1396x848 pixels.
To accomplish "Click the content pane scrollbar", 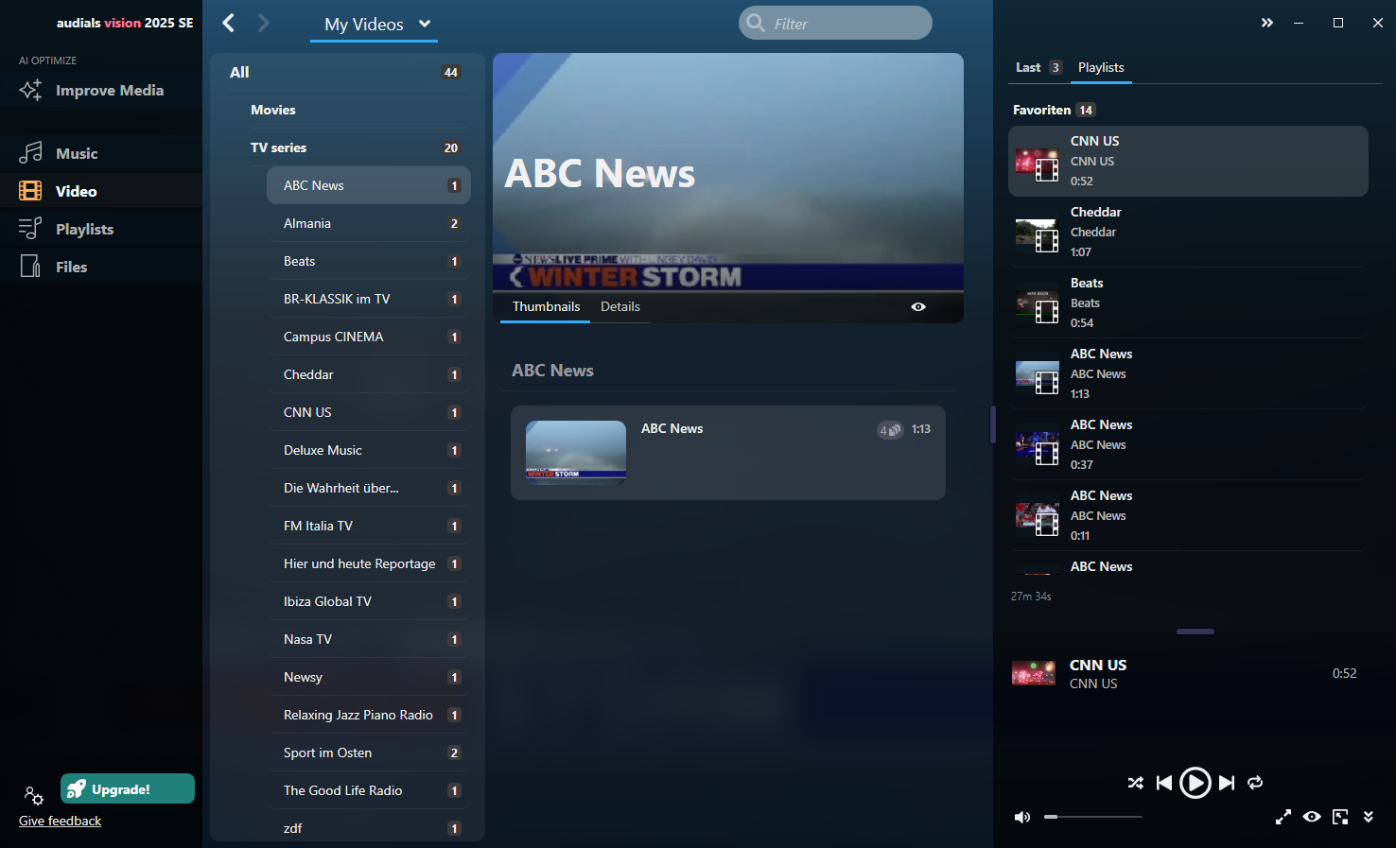I will coord(992,424).
